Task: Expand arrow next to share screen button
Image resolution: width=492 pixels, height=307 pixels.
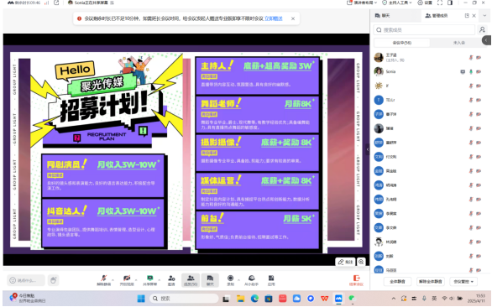Action: click(159, 279)
